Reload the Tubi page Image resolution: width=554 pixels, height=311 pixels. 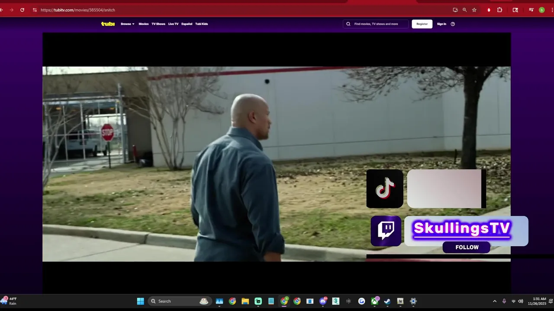(x=22, y=10)
